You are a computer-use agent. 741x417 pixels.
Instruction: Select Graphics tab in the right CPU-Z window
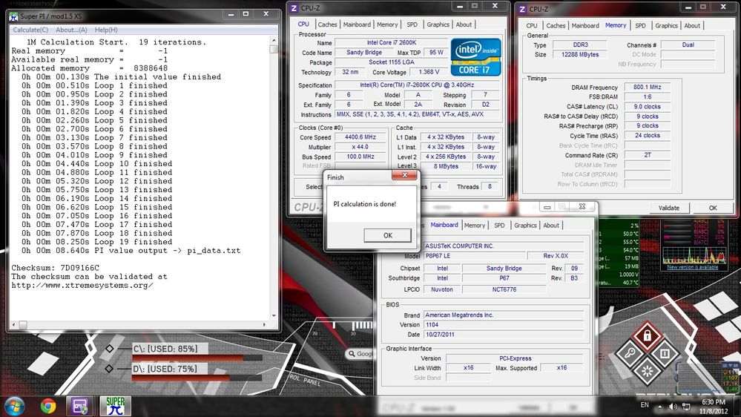click(x=666, y=25)
